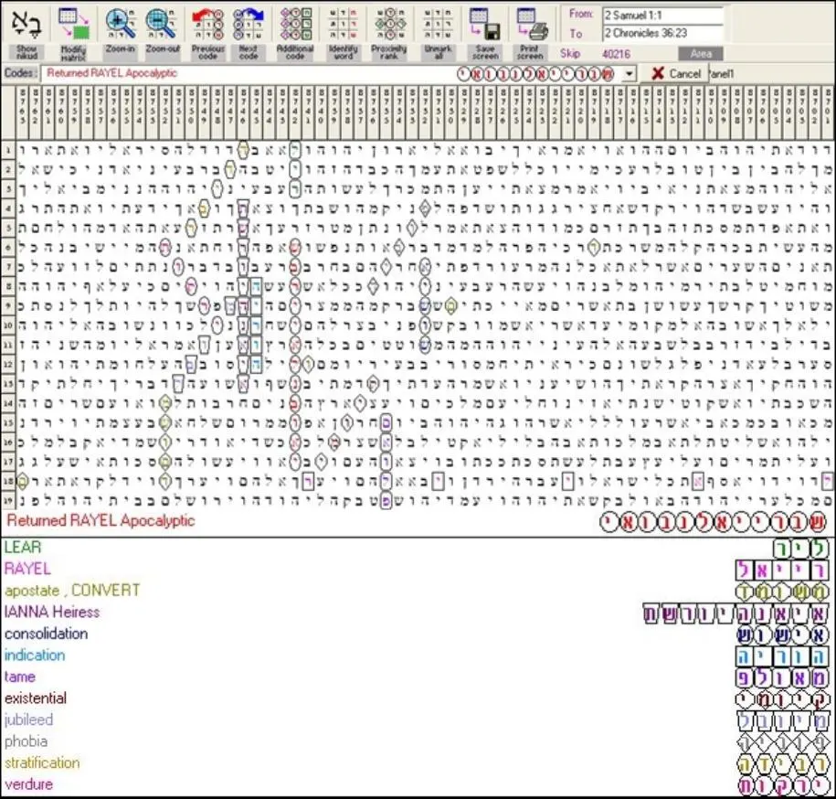Select the phobia legend entry
This screenshot has width=836, height=799.
click(26, 741)
